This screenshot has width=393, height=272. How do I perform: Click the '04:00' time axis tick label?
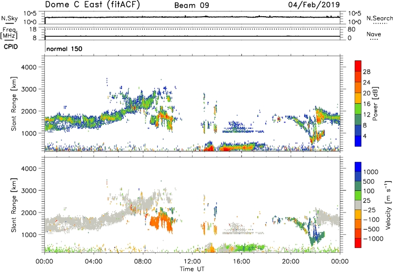point(93,262)
